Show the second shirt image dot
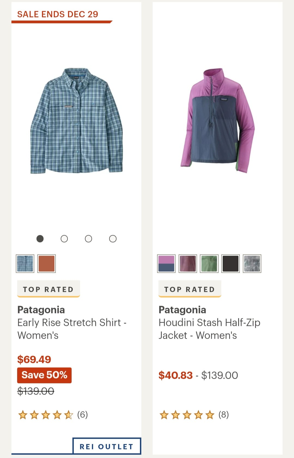 pyautogui.click(x=64, y=239)
